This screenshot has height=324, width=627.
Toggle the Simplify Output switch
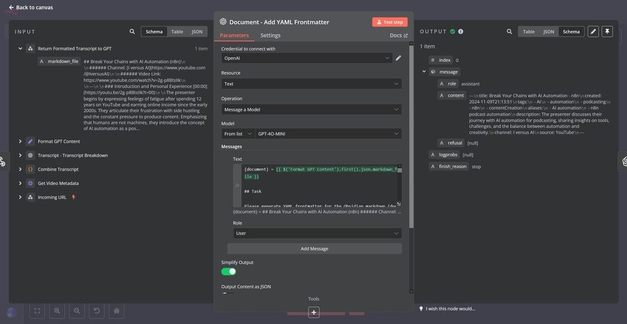click(x=228, y=272)
